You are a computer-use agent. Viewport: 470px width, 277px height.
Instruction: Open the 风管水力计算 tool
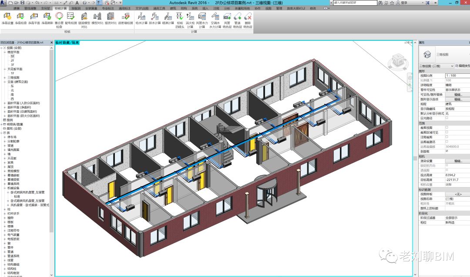tap(202, 20)
